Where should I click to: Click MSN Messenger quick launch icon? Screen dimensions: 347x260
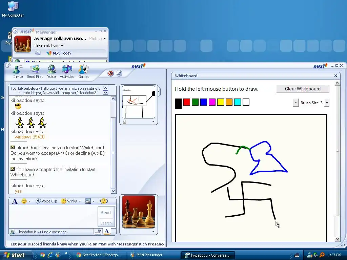tap(58, 255)
